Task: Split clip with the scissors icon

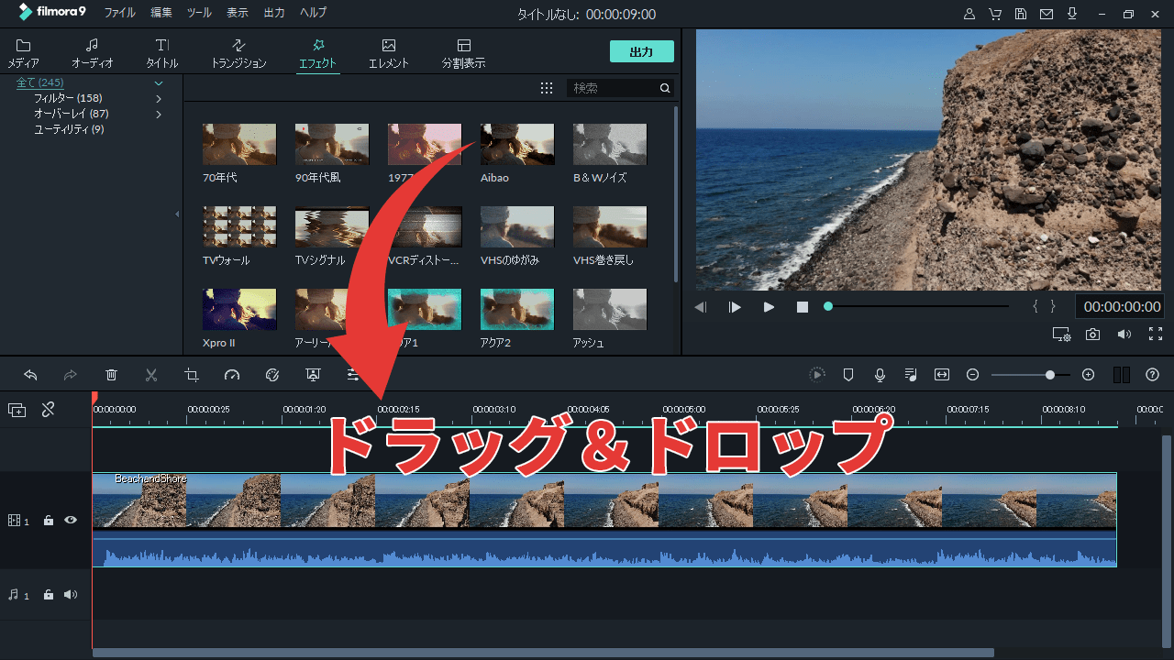Action: pyautogui.click(x=151, y=375)
